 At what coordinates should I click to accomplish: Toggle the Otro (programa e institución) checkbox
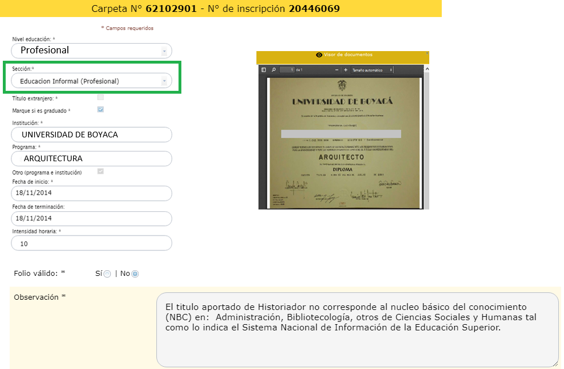click(x=101, y=171)
